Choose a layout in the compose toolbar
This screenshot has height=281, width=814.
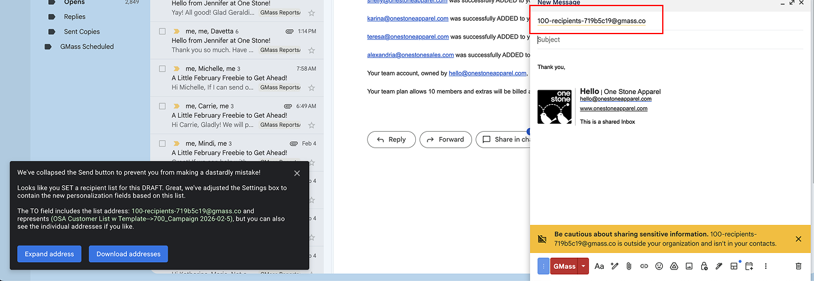pos(734,266)
